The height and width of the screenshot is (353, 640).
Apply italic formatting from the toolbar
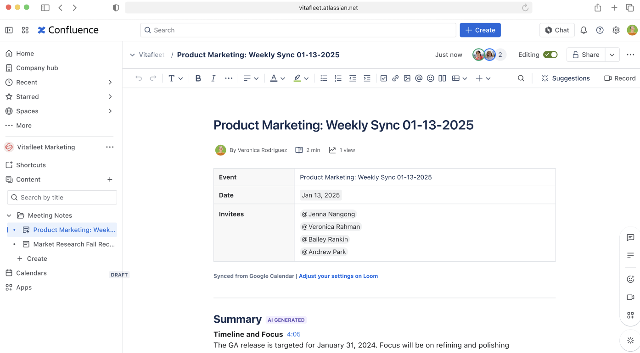pos(213,78)
